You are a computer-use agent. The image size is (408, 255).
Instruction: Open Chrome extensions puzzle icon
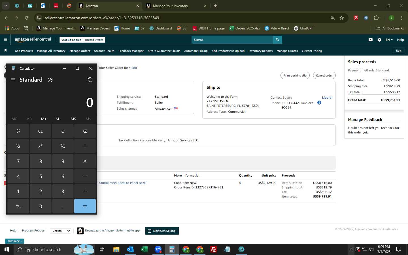click(x=376, y=18)
